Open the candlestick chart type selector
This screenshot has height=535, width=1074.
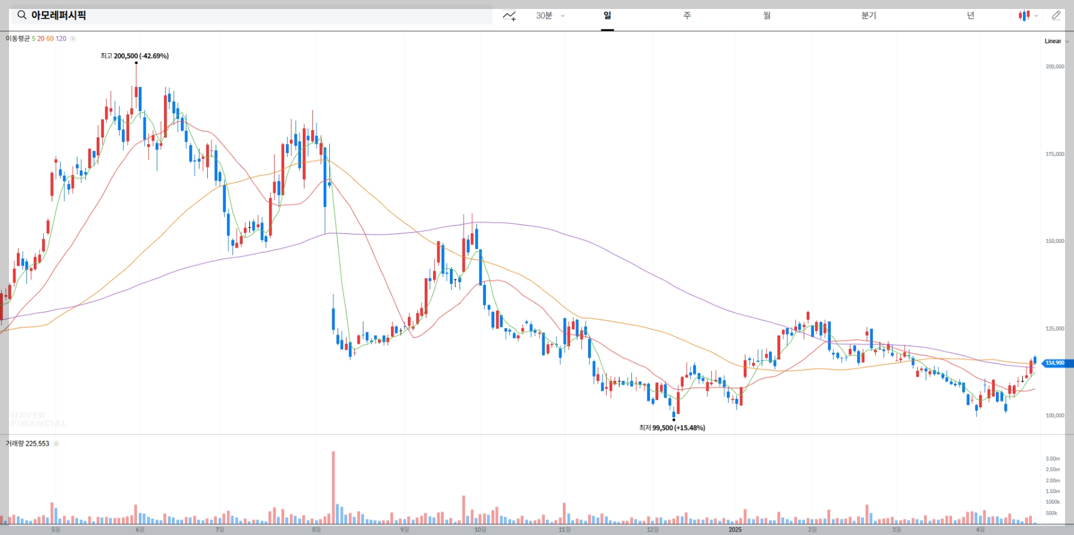(x=1024, y=16)
